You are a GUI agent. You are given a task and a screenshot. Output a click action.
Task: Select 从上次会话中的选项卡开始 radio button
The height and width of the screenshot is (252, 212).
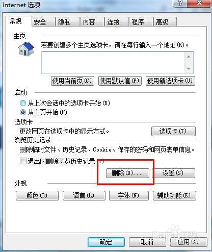[x=23, y=103]
